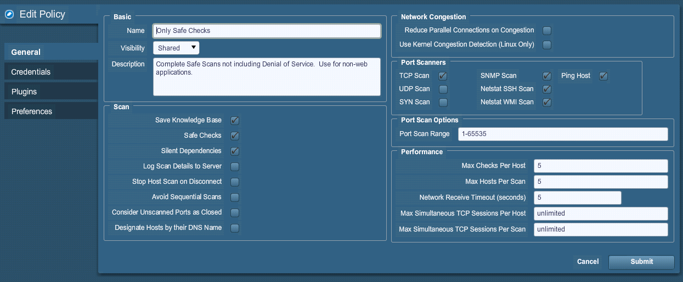This screenshot has width=683, height=282.
Task: Check Reduce Parallel Connections on Congestion
Action: click(547, 31)
